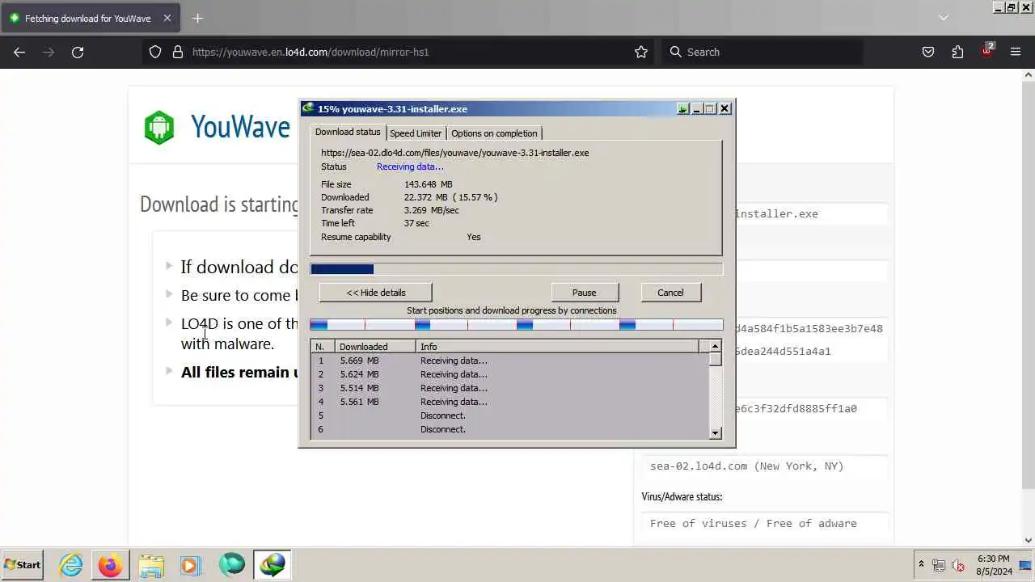This screenshot has height=582, width=1035.
Task: Click the download URL text in dialog
Action: [454, 153]
